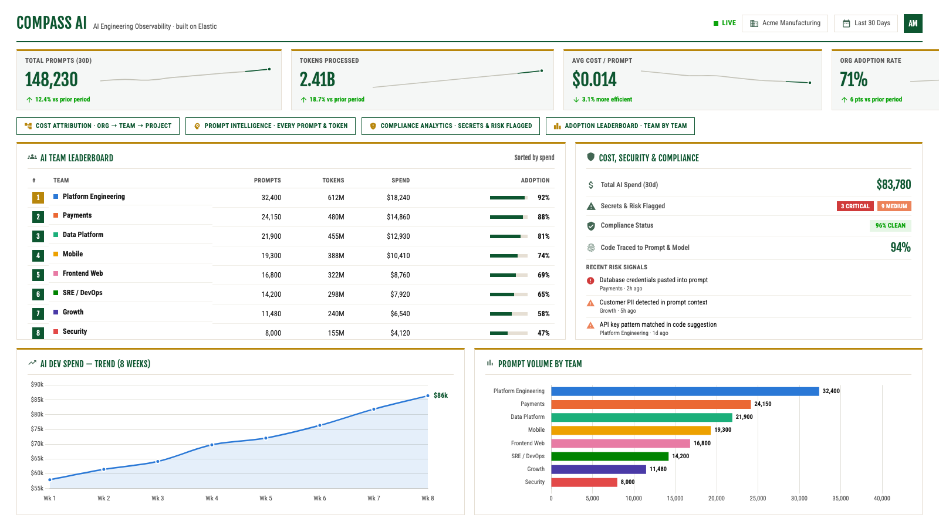This screenshot has height=528, width=939.
Task: Open the AM user avatar
Action: click(x=913, y=23)
